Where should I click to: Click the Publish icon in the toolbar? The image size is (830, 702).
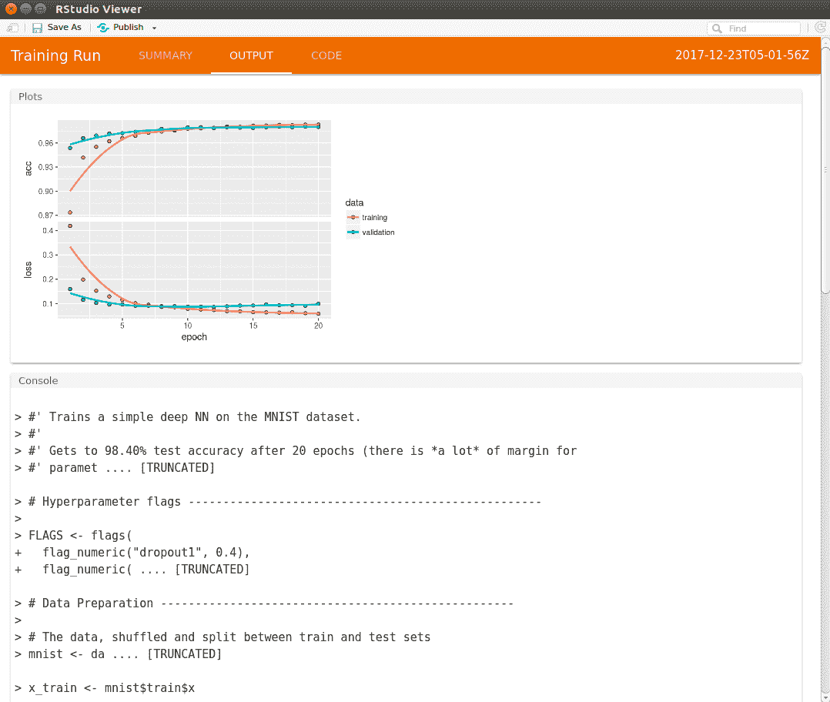(103, 28)
